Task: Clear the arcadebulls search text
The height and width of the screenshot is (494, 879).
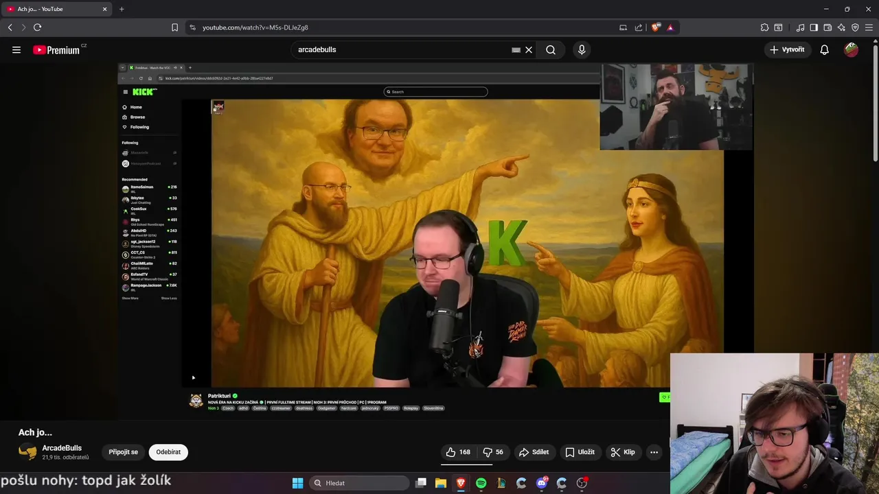Action: point(529,49)
